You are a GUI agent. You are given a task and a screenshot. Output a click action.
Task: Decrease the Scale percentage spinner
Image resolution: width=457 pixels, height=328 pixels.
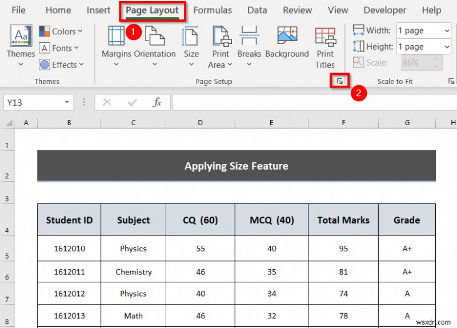coord(436,66)
